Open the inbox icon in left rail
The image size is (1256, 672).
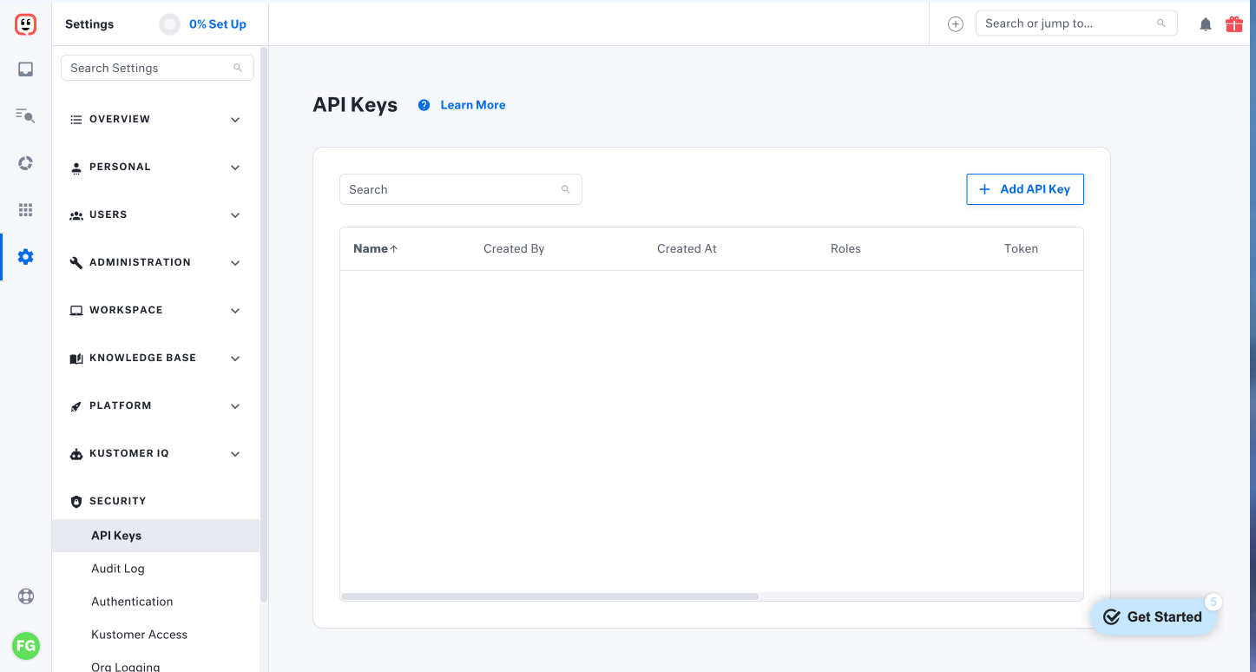(x=25, y=69)
